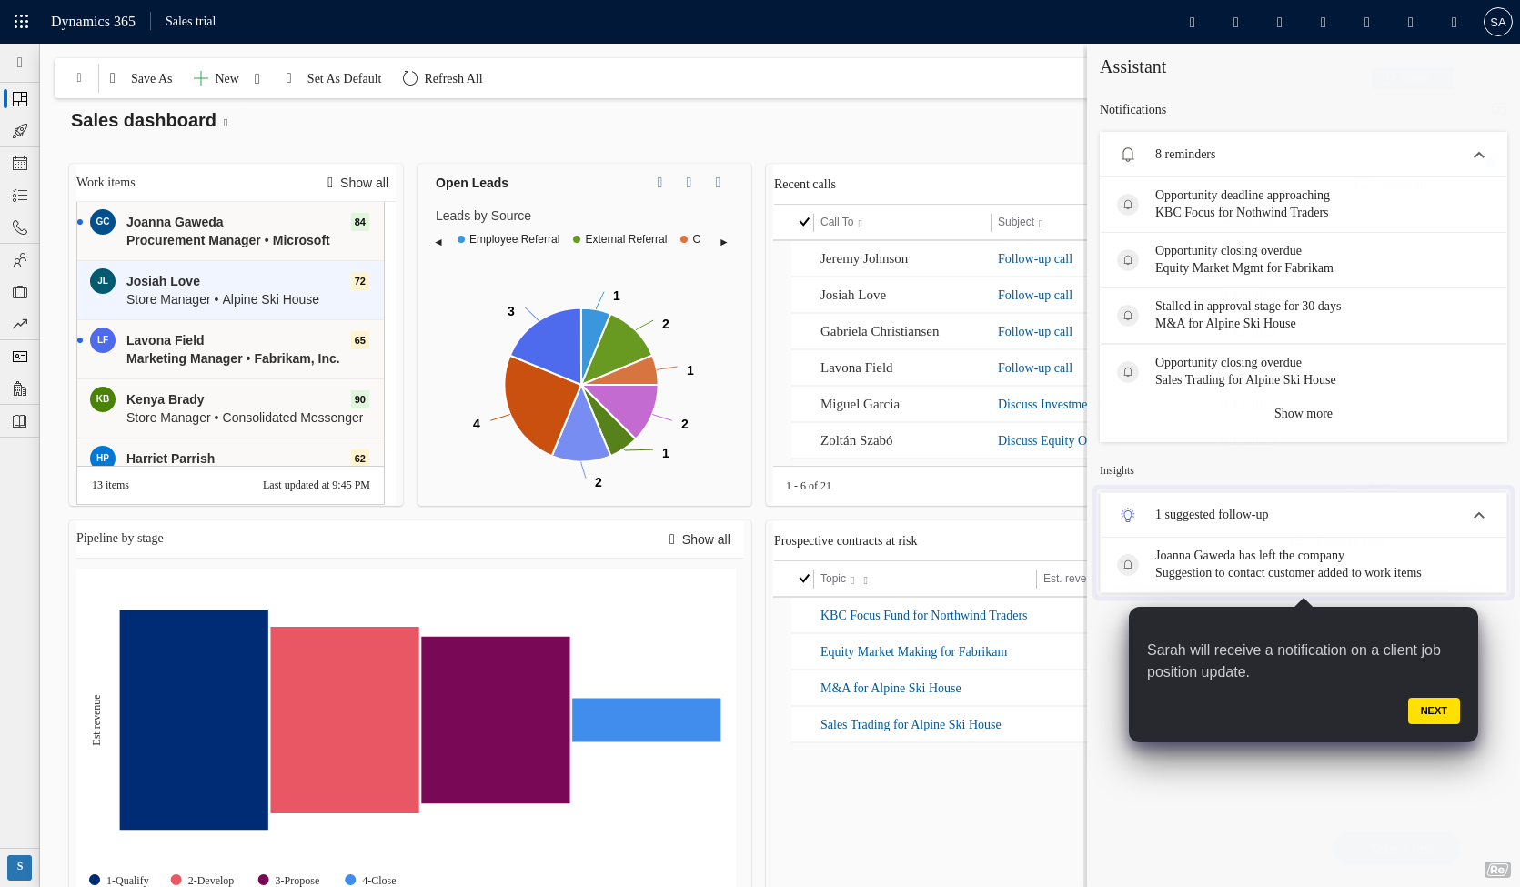Click the KB avatar for Kenya Brady

click(x=103, y=398)
